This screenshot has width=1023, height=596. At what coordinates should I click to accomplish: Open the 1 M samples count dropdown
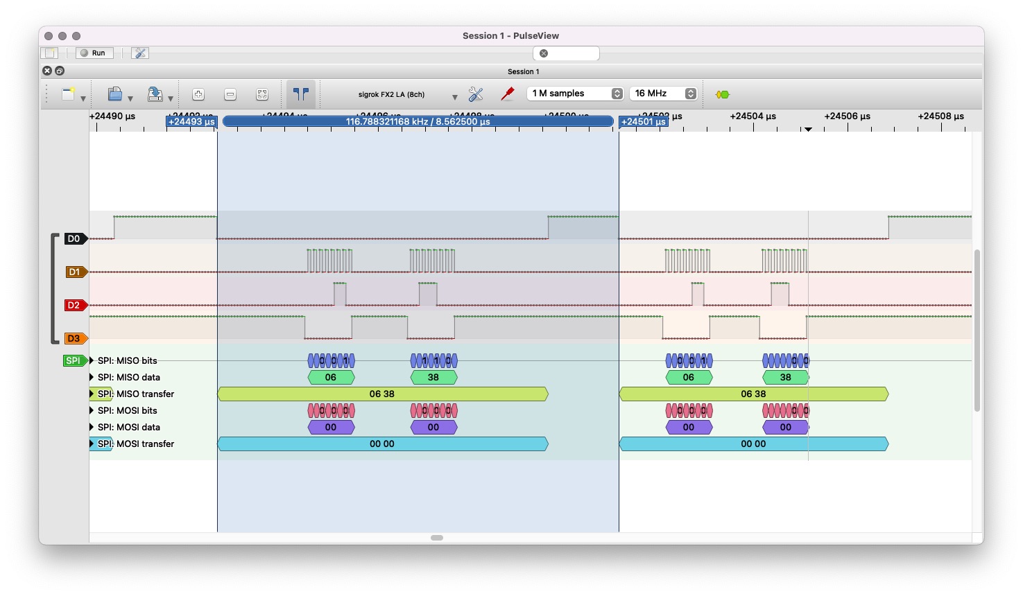click(x=576, y=94)
